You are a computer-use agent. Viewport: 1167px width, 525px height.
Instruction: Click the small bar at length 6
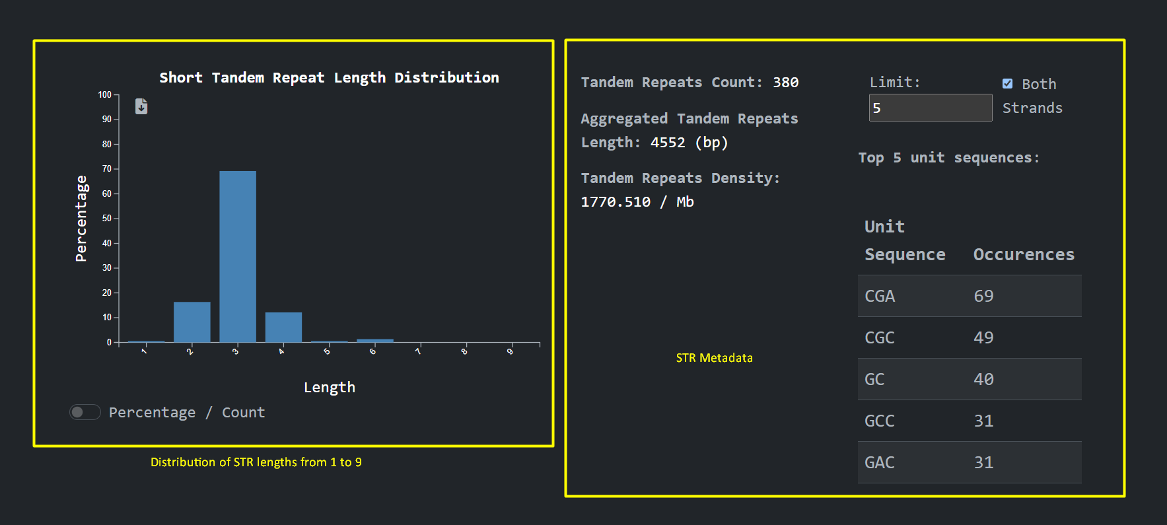(x=374, y=340)
